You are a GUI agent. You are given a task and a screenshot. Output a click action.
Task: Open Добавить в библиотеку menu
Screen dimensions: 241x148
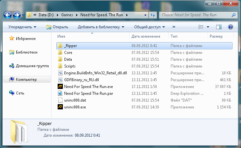pos(101,27)
